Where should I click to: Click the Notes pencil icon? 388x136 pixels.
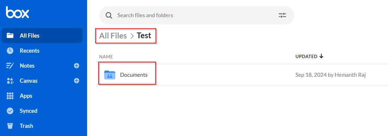click(10, 66)
